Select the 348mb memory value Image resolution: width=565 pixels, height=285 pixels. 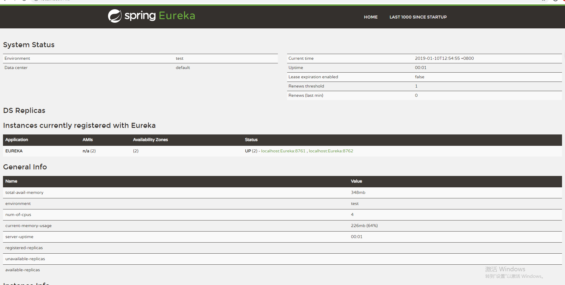pos(358,192)
